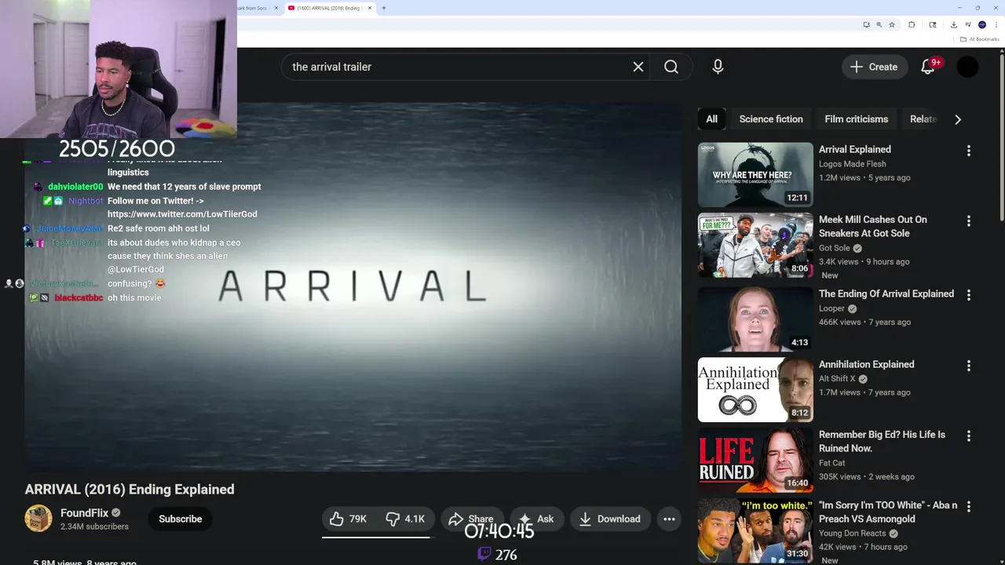
Task: Open options for the Meek Mill video
Action: tap(968, 221)
